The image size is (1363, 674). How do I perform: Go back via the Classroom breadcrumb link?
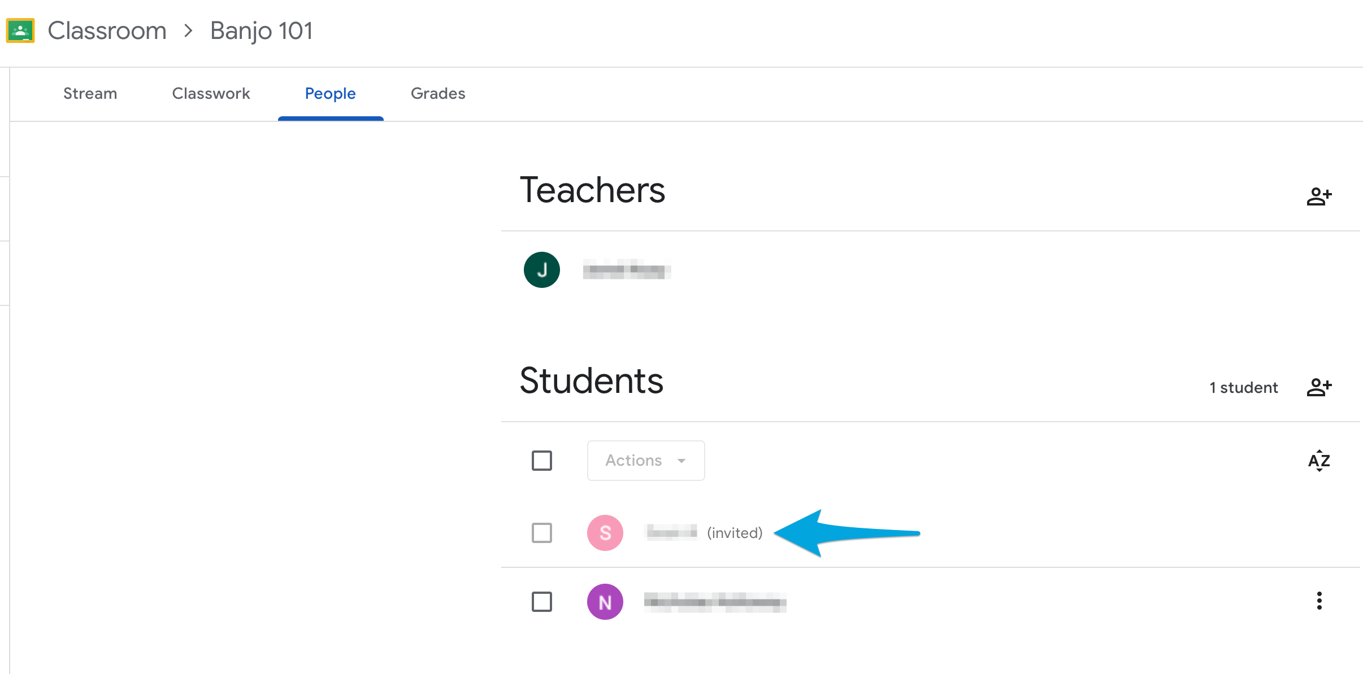pos(107,30)
